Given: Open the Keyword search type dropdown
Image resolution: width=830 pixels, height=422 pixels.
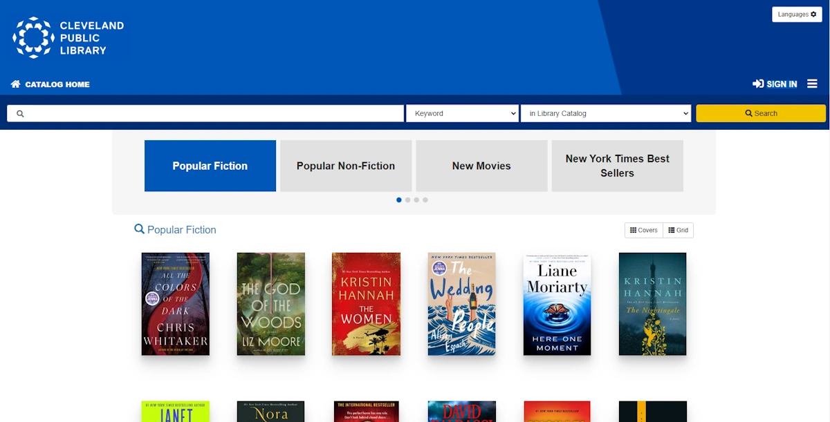Looking at the screenshot, I should click(x=462, y=113).
